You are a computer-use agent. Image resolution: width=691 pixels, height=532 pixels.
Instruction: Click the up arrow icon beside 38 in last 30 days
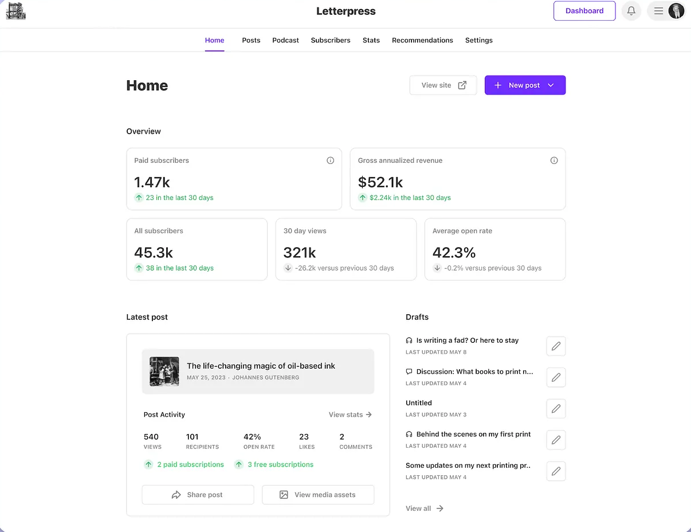[x=139, y=268]
